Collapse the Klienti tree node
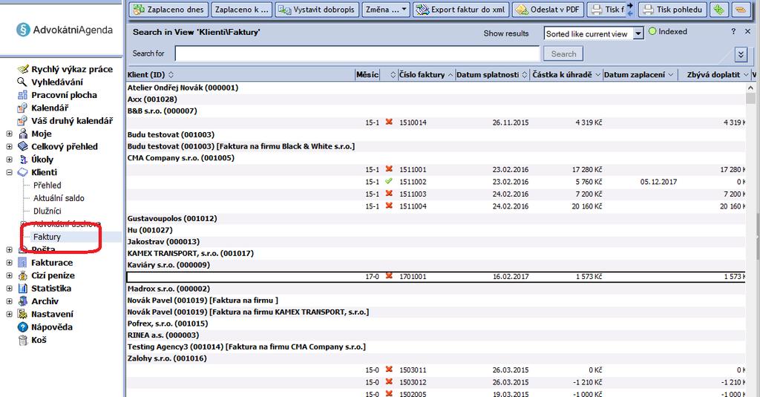The height and width of the screenshot is (397, 760). pyautogui.click(x=9, y=172)
